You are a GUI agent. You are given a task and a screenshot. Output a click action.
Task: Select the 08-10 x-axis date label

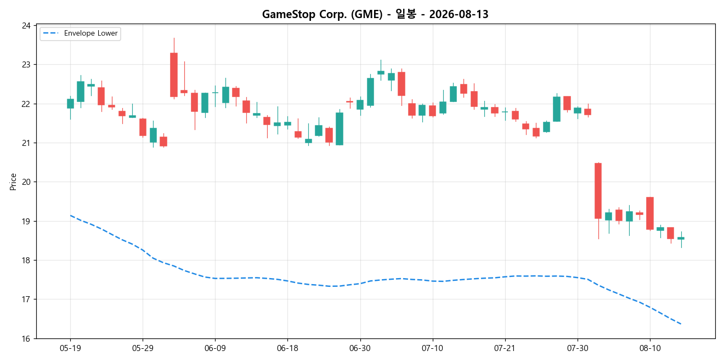pos(650,348)
